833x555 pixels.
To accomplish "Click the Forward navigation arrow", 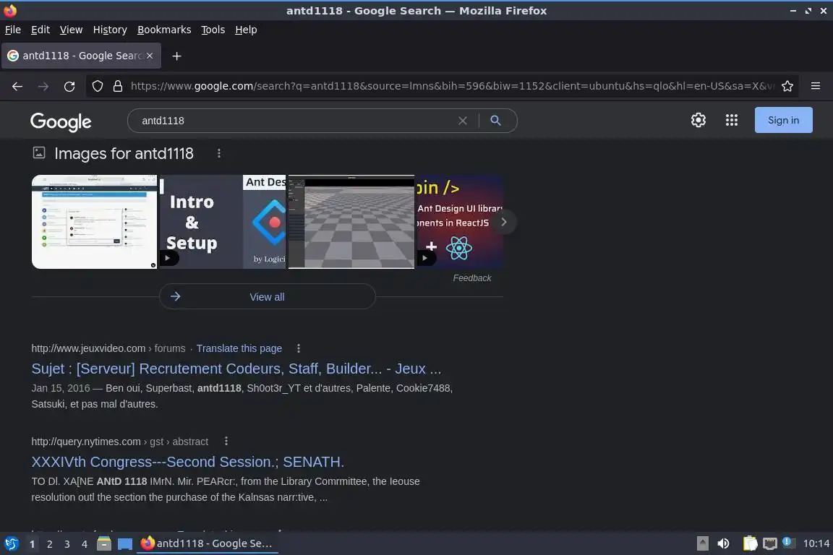I will point(43,86).
